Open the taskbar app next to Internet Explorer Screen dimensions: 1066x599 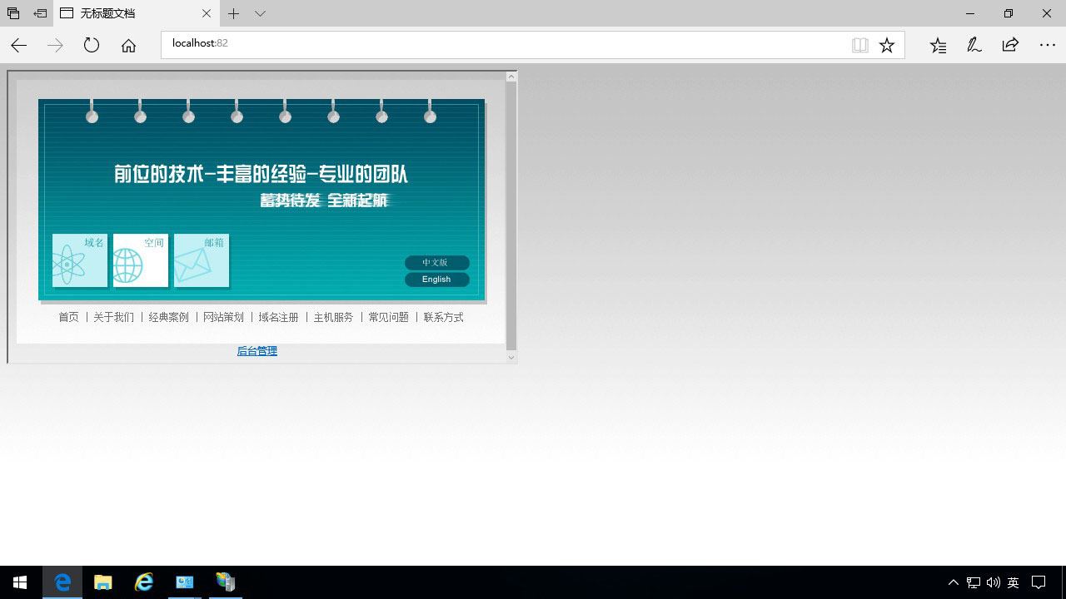click(x=184, y=582)
